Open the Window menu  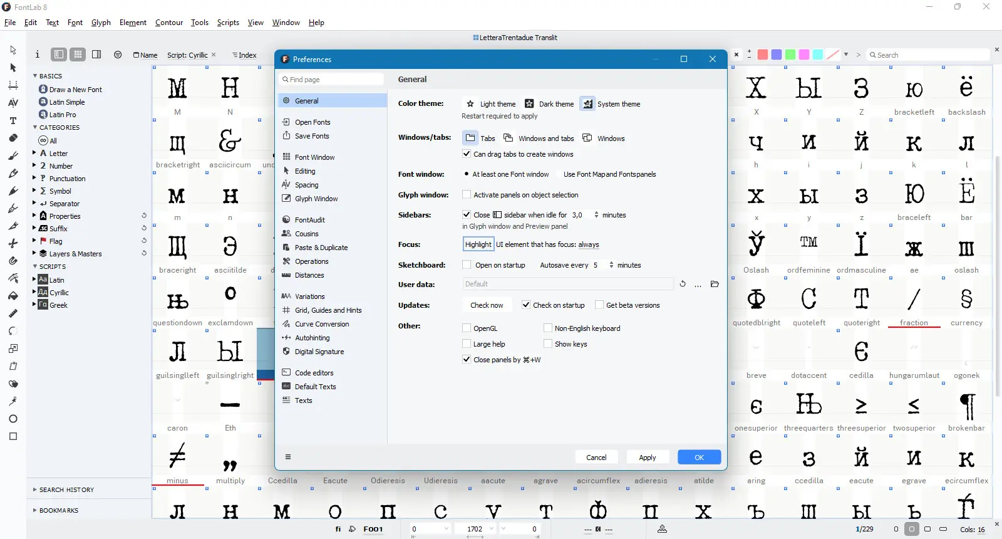click(x=286, y=23)
